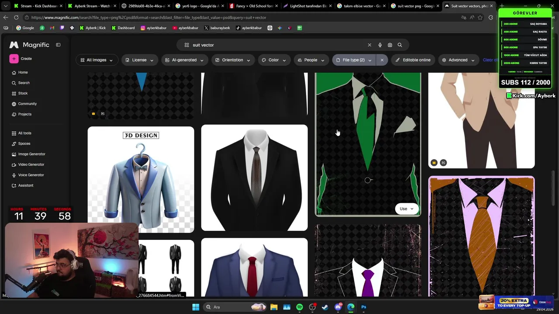This screenshot has width=559, height=314.
Task: Bookmark the page with the star icon
Action: click(x=480, y=17)
